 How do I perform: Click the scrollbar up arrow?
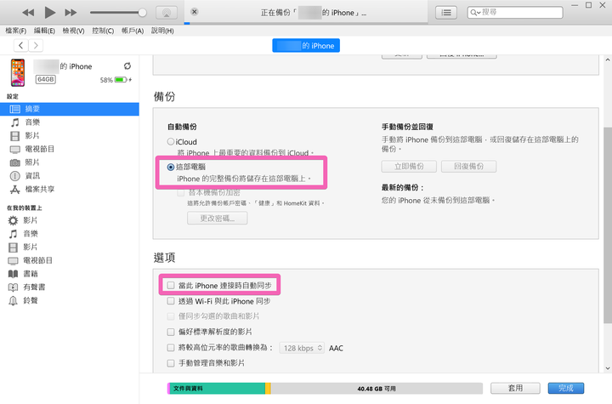(607, 60)
